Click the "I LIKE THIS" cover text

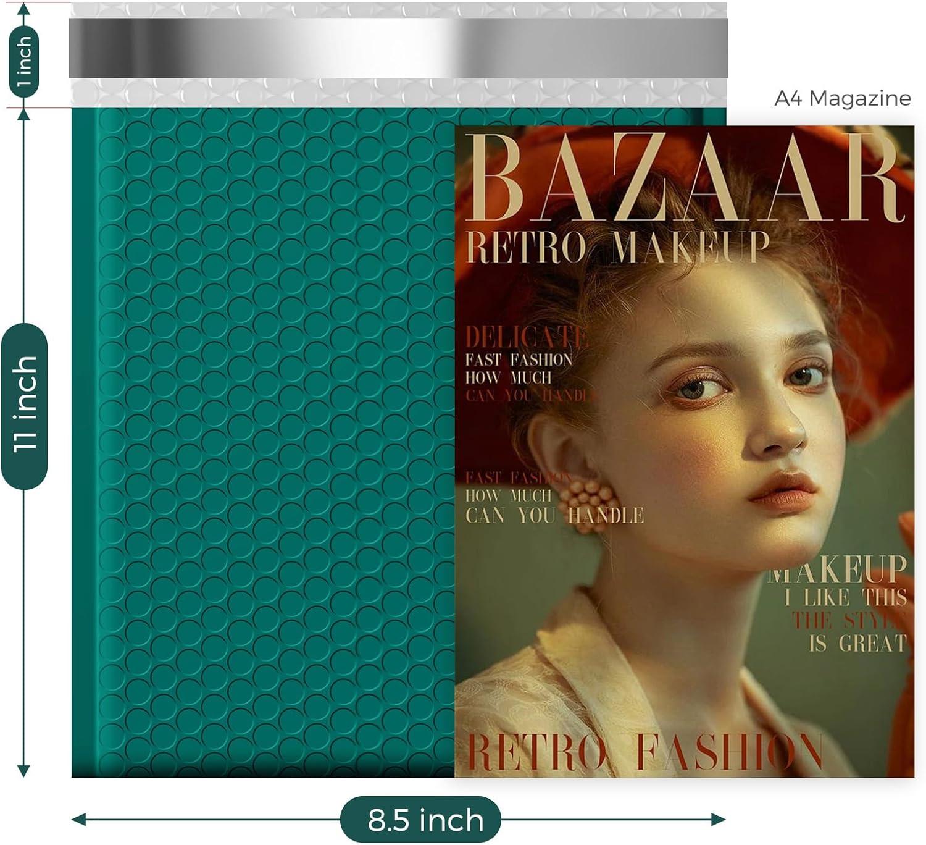tap(845, 597)
